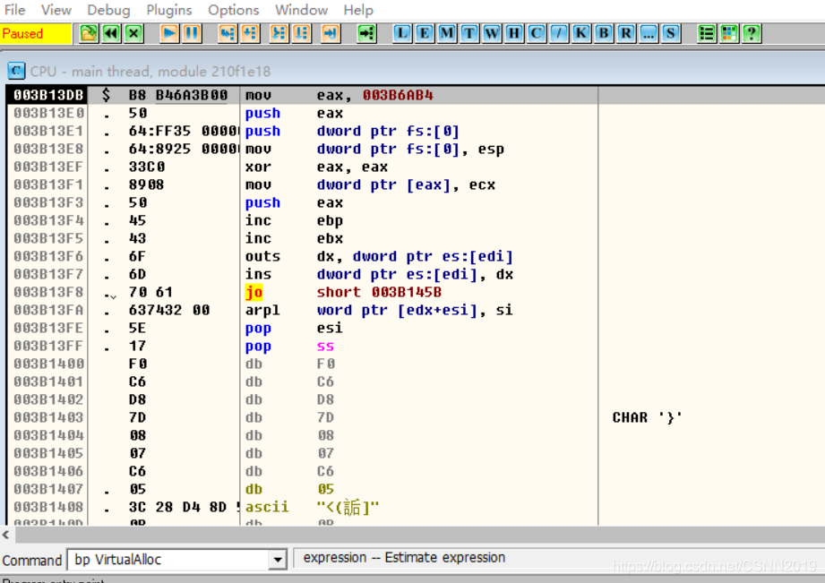Click the Help question mark icon

point(752,34)
